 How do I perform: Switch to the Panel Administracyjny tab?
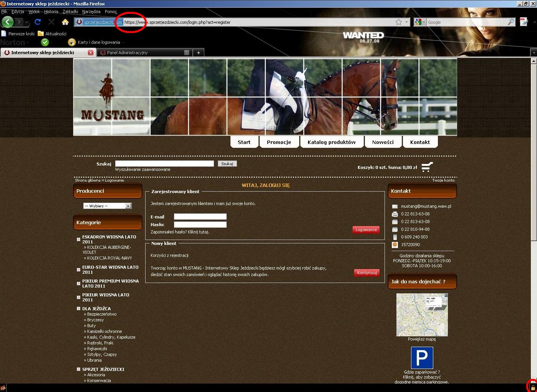pos(144,53)
